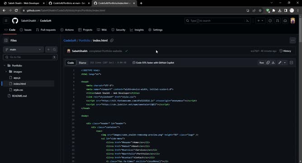Click the address bar URL
This screenshot has height=163, width=302.
click(66, 10)
